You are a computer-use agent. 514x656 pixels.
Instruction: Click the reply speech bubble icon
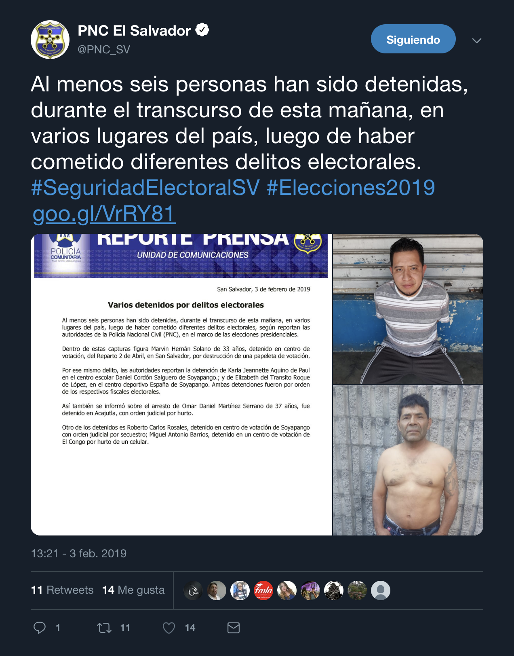[x=40, y=628]
